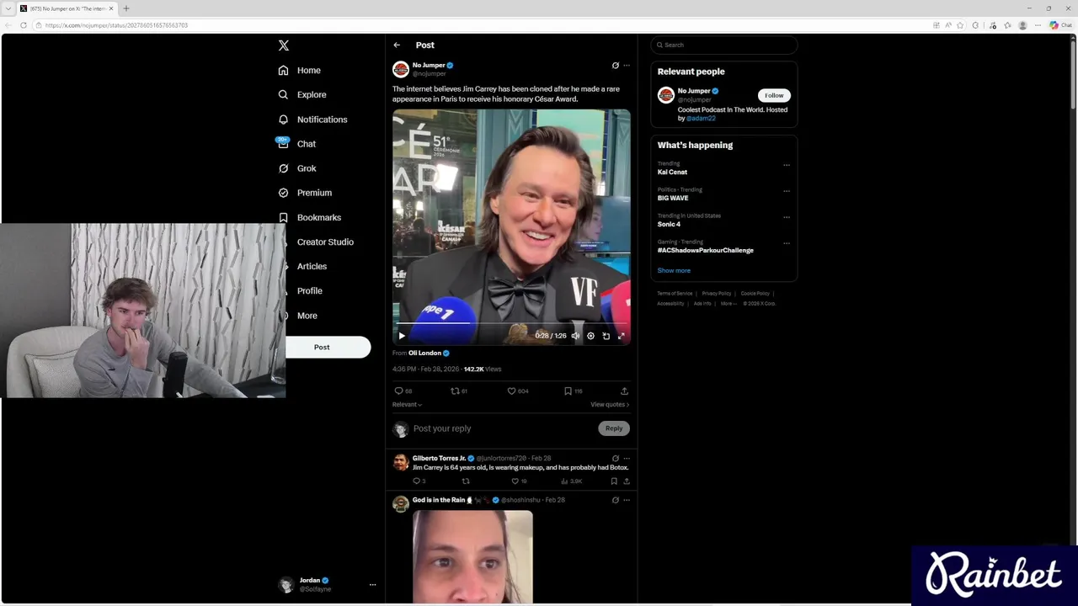Open the @adam22 mention link
Image resolution: width=1078 pixels, height=606 pixels.
pos(701,119)
